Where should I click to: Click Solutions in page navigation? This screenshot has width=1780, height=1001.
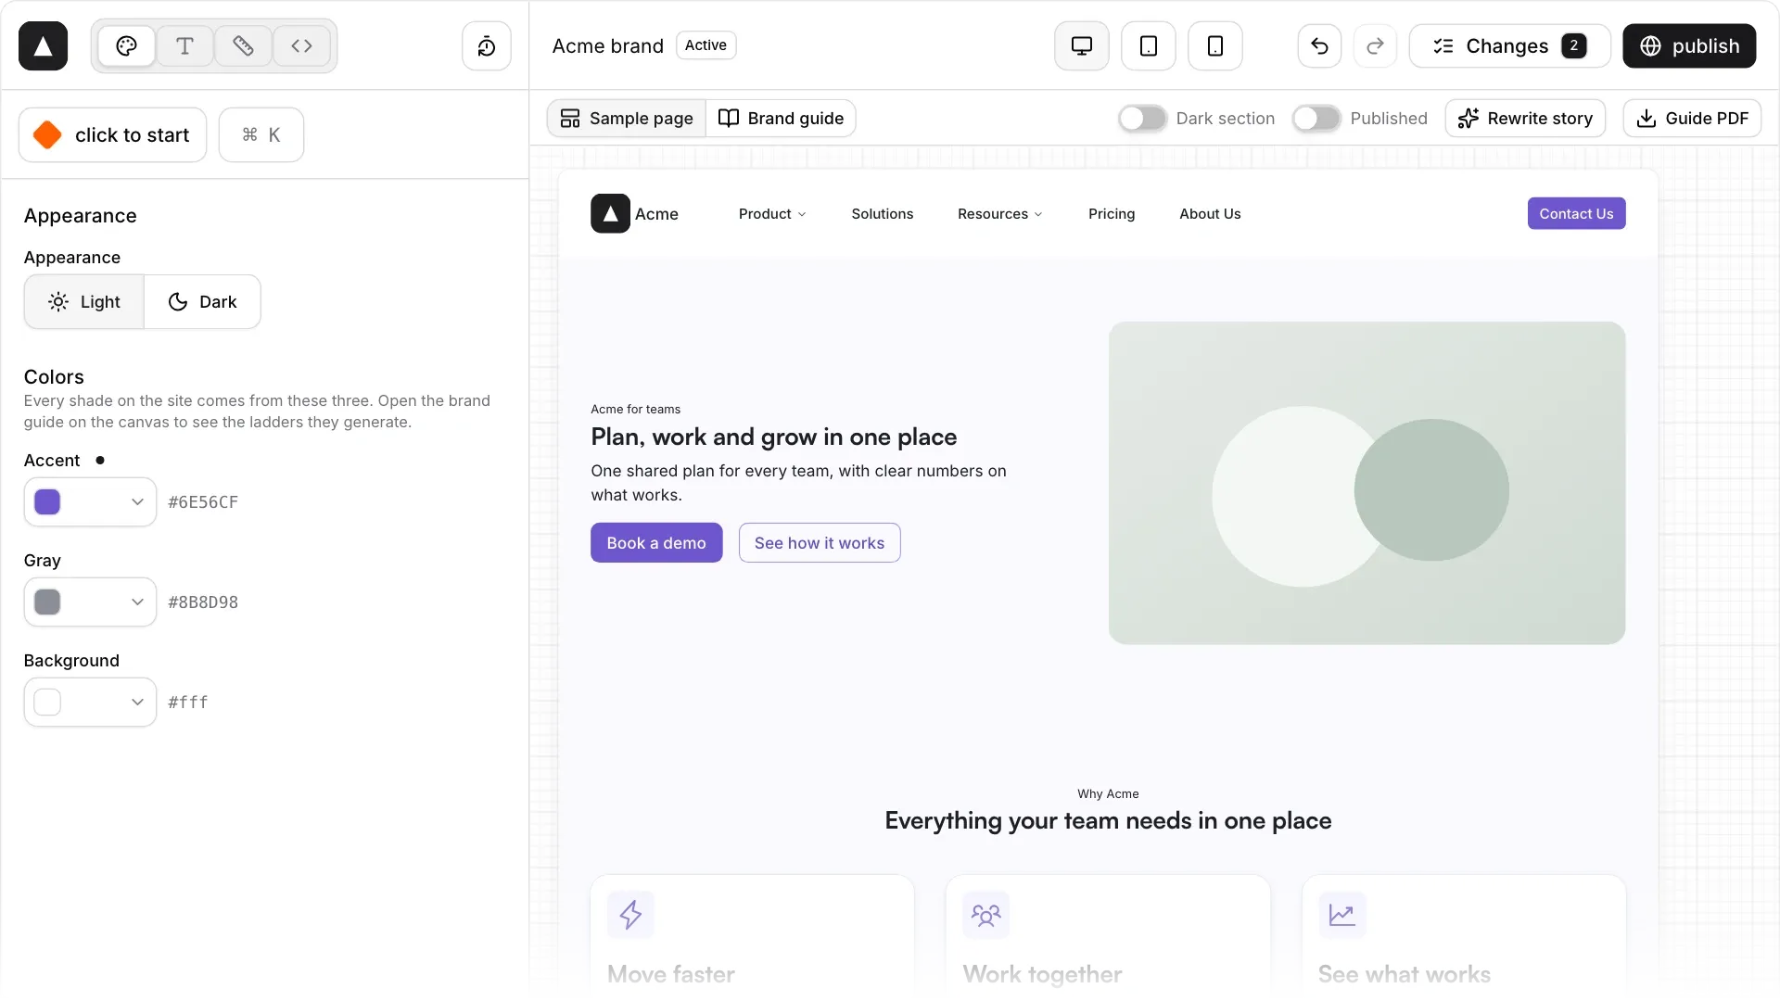[882, 213]
